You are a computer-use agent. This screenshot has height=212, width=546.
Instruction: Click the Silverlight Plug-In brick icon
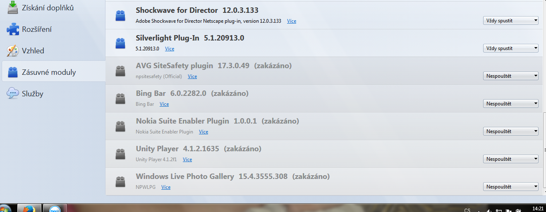point(120,43)
